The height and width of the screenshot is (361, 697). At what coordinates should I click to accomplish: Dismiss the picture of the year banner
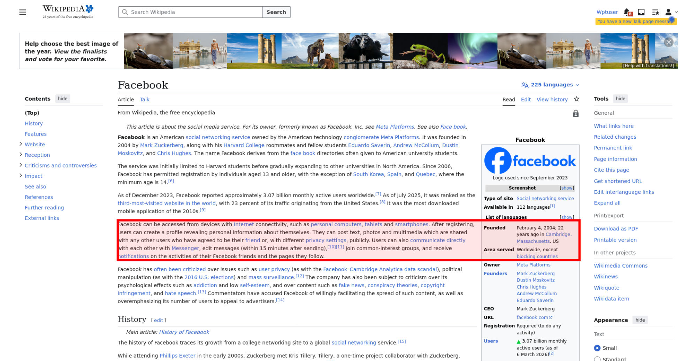[668, 43]
